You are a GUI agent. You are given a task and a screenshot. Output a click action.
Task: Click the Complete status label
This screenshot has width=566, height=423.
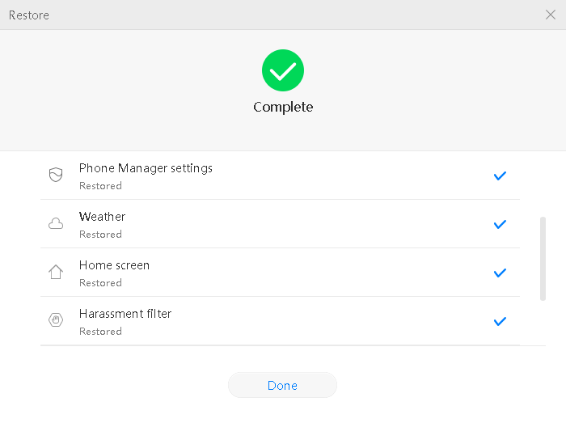point(283,108)
